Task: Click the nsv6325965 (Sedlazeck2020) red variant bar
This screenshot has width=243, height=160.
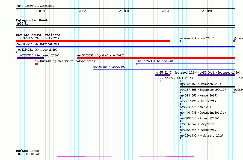Action: click(93, 41)
